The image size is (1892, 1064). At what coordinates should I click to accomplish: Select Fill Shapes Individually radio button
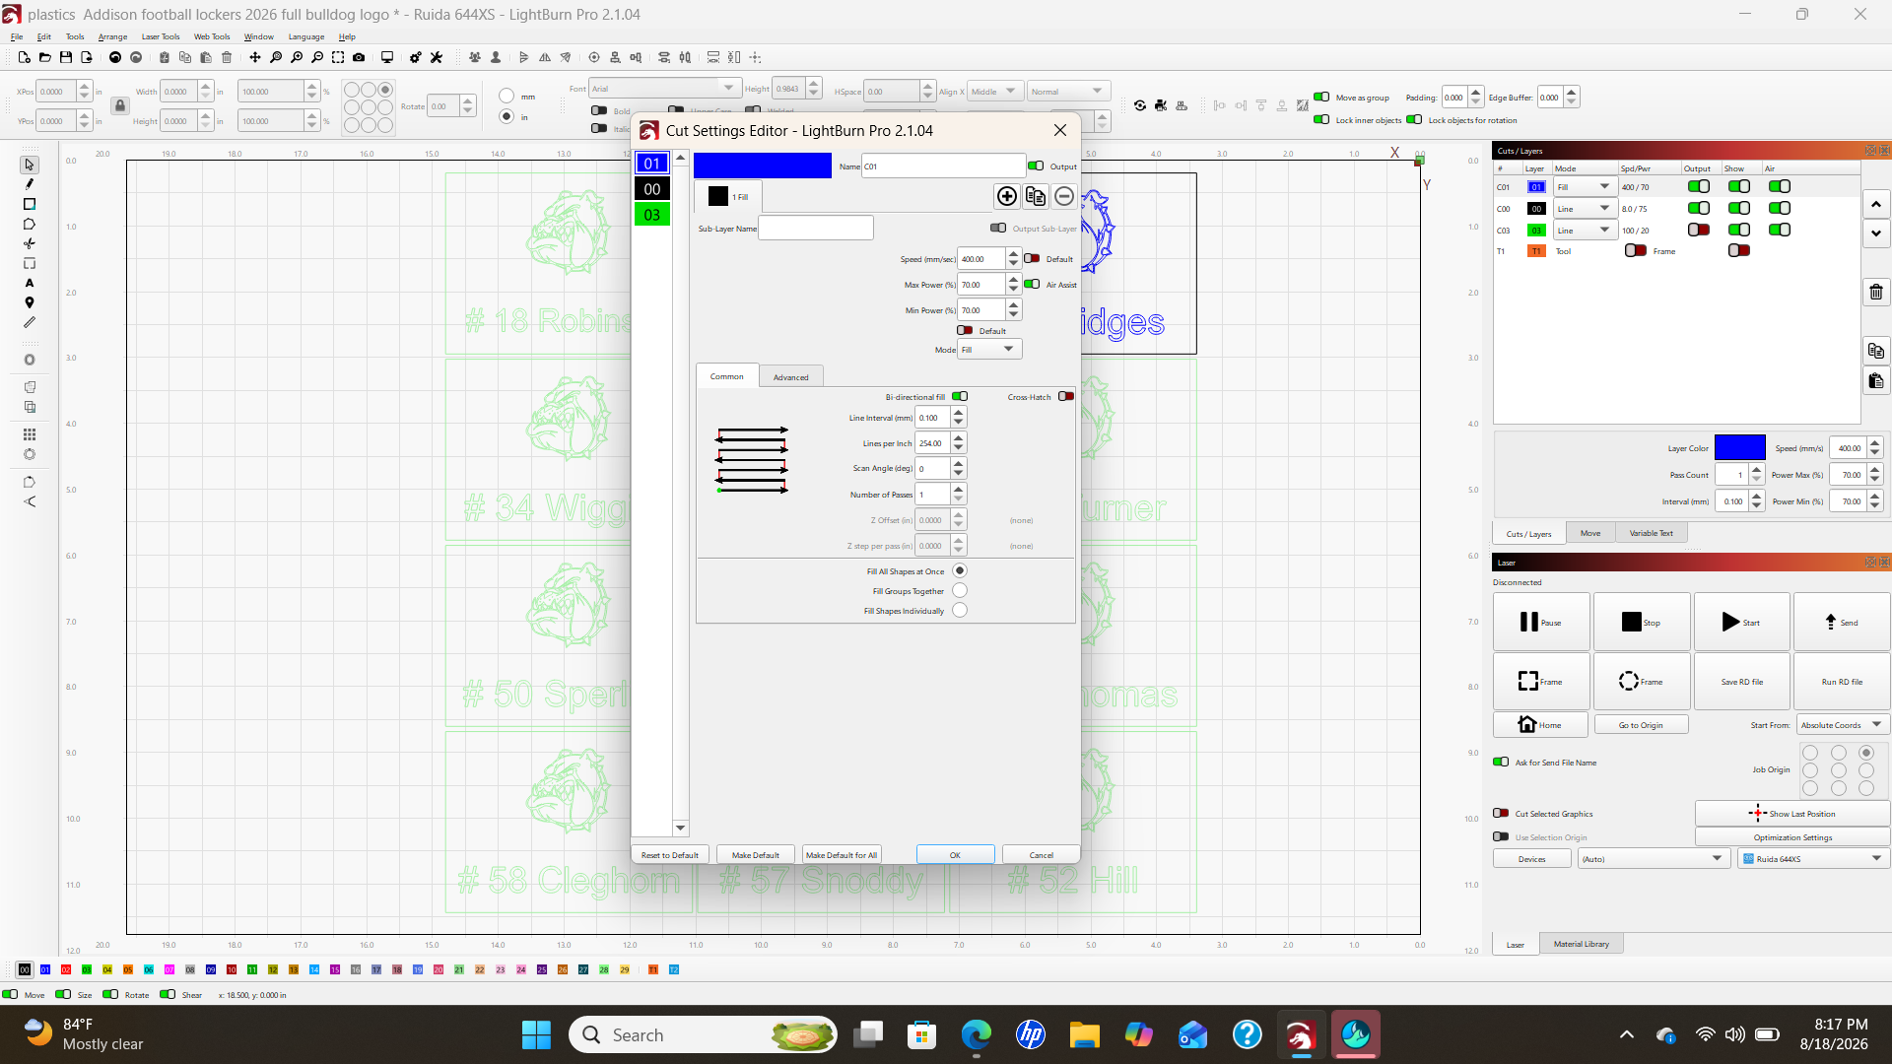click(x=960, y=610)
